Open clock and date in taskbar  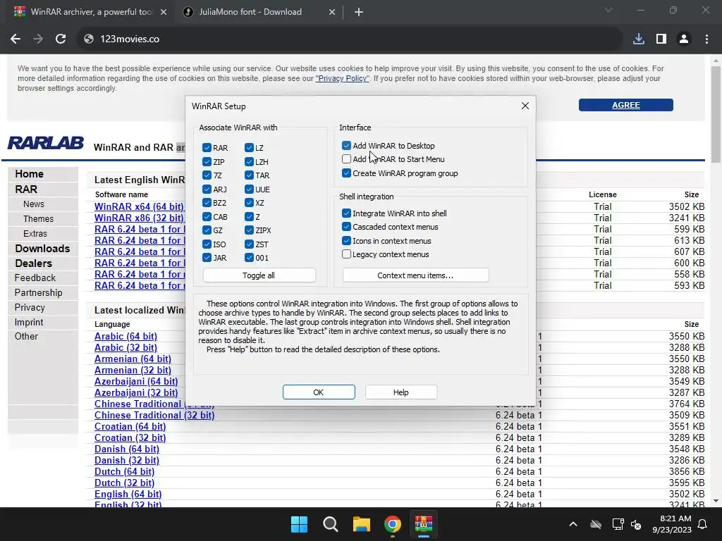click(x=672, y=524)
